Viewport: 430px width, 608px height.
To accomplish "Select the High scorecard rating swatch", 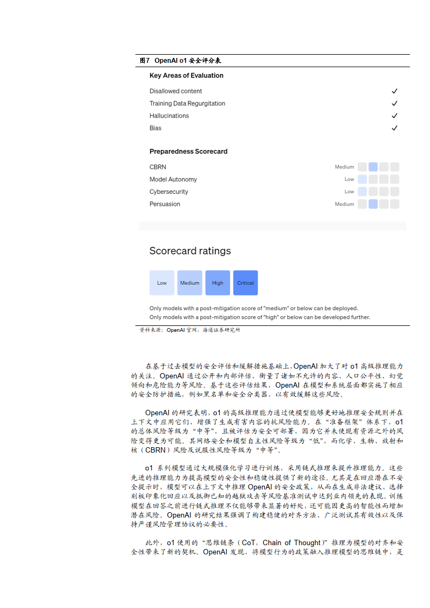I will pos(218,283).
